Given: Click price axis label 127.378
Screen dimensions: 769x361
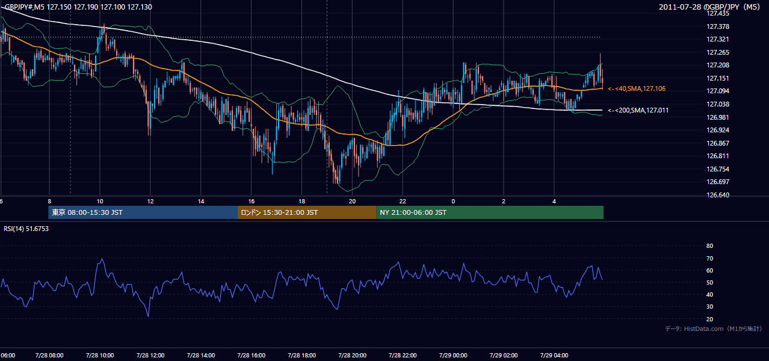Looking at the screenshot, I should click(717, 26).
